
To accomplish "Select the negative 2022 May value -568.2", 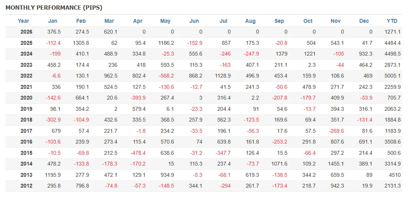I will click(165, 76).
